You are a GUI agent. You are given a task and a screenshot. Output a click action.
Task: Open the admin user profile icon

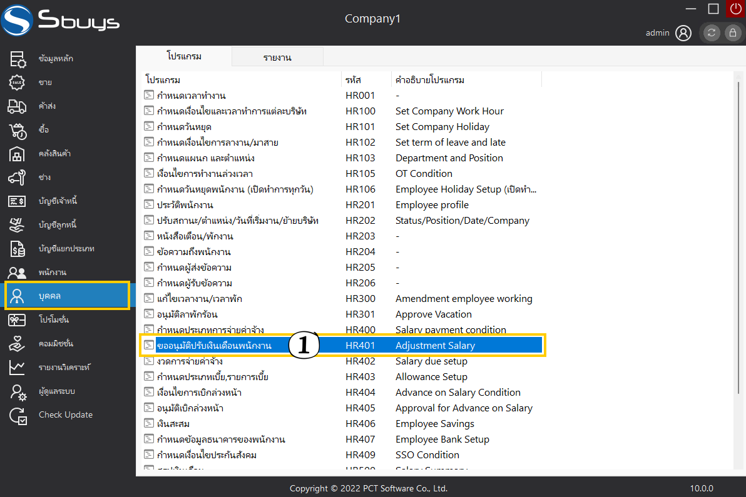[683, 33]
